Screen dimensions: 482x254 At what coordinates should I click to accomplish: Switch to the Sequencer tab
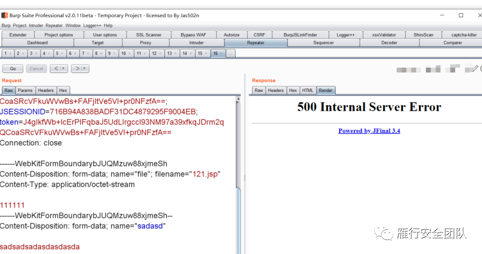(x=323, y=43)
